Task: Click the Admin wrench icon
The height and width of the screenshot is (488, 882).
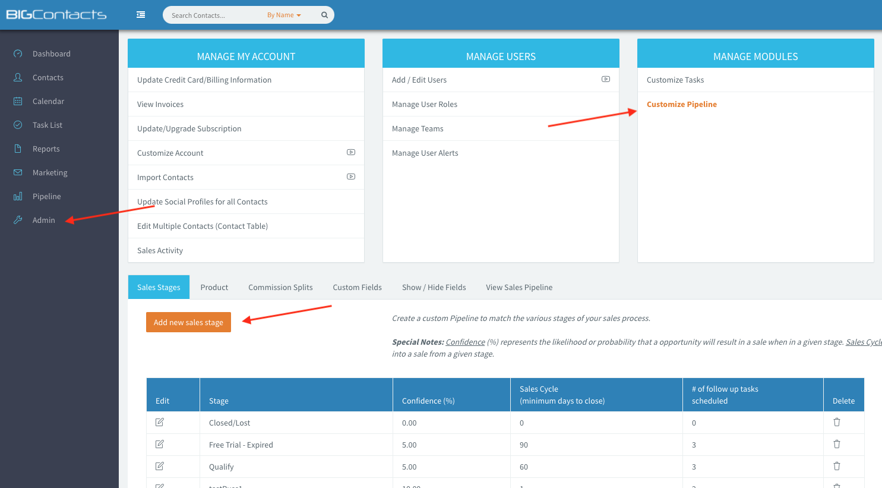Action: pos(18,220)
